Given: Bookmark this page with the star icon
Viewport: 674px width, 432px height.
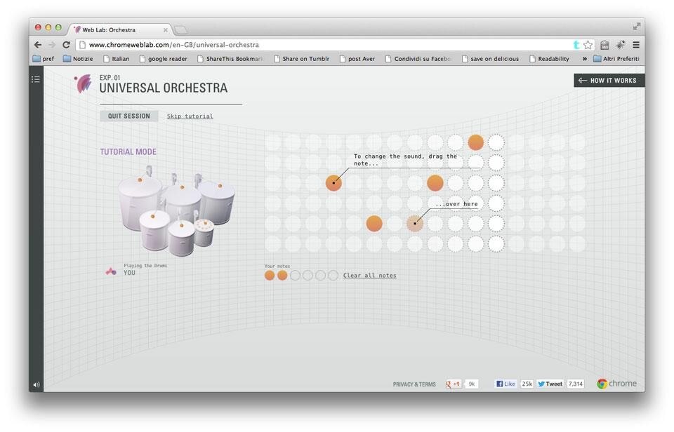Looking at the screenshot, I should 588,45.
